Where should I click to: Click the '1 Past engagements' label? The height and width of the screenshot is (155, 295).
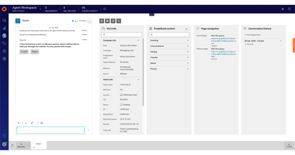[x=253, y=35]
